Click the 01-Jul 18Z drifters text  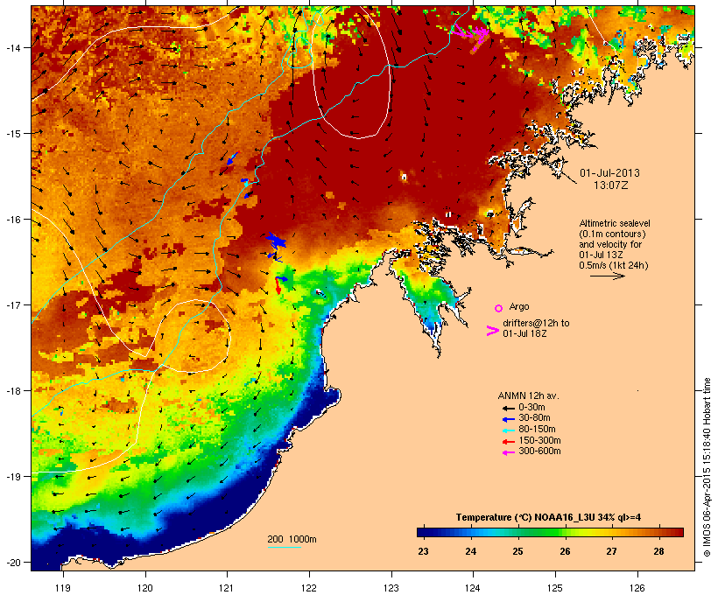tap(524, 333)
